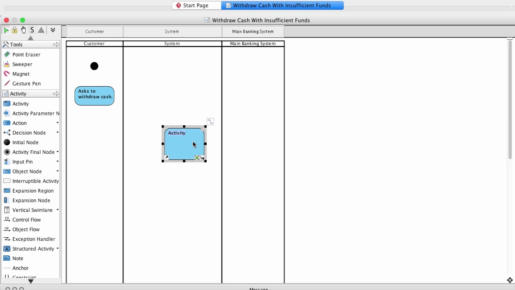
Task: Click green fit-size icon on Activity shape
Action: tap(197, 157)
